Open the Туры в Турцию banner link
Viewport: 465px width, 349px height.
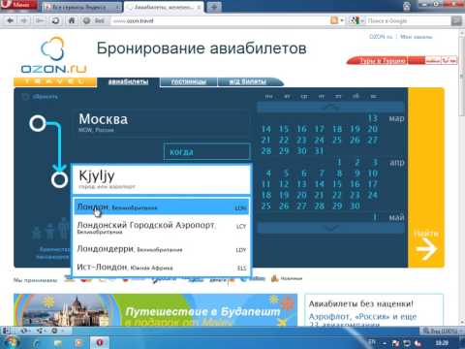(x=383, y=61)
